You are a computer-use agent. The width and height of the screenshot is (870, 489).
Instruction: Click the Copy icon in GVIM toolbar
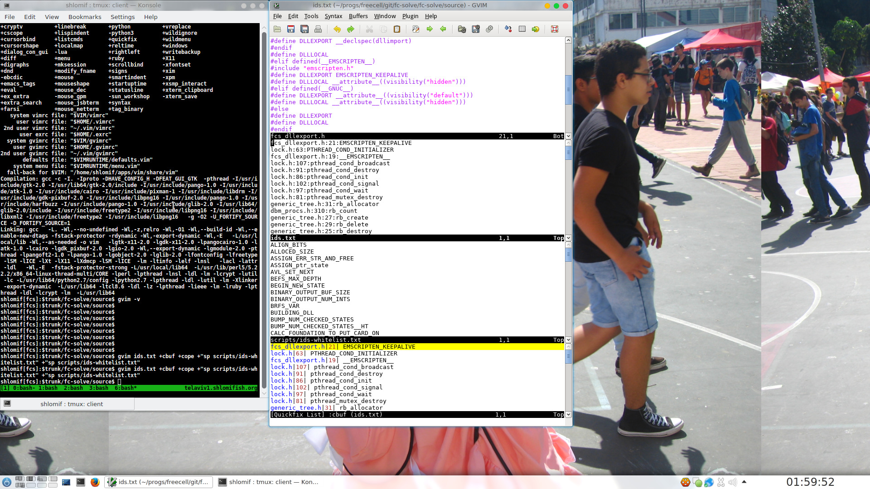(383, 29)
